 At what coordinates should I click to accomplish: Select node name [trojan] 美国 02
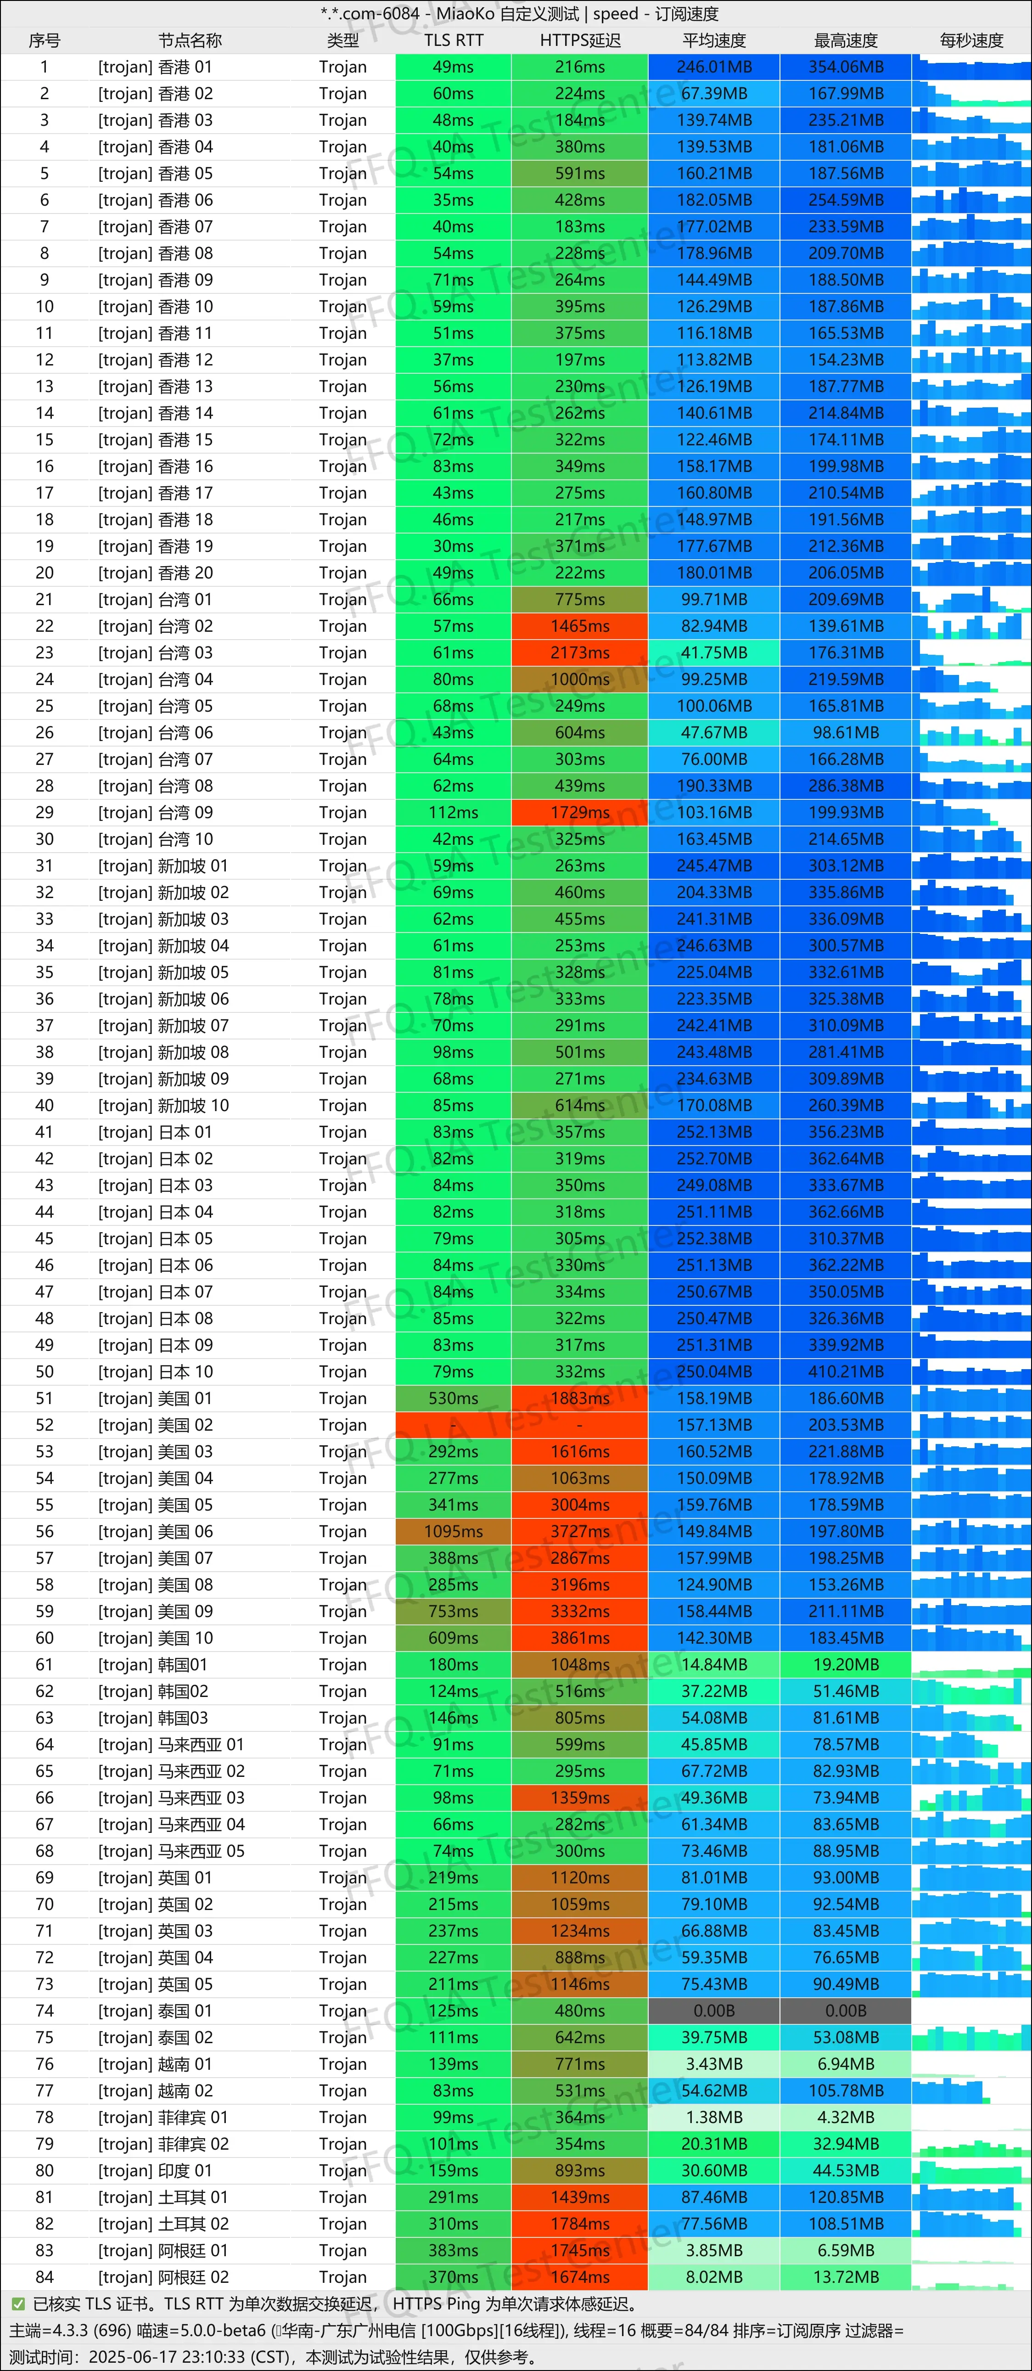(x=155, y=1425)
